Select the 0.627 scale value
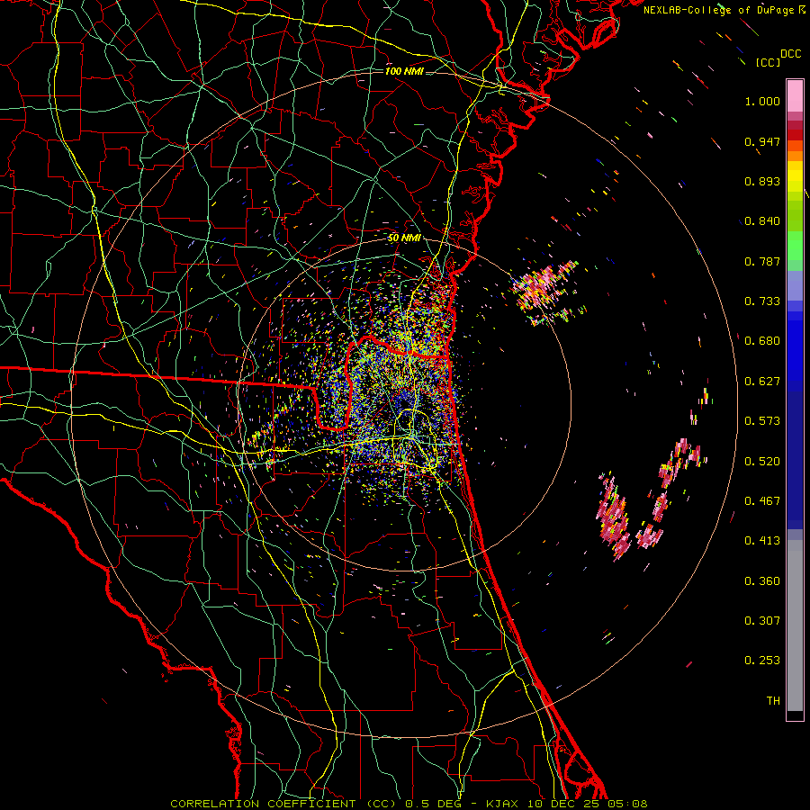The image size is (810, 810). point(762,382)
